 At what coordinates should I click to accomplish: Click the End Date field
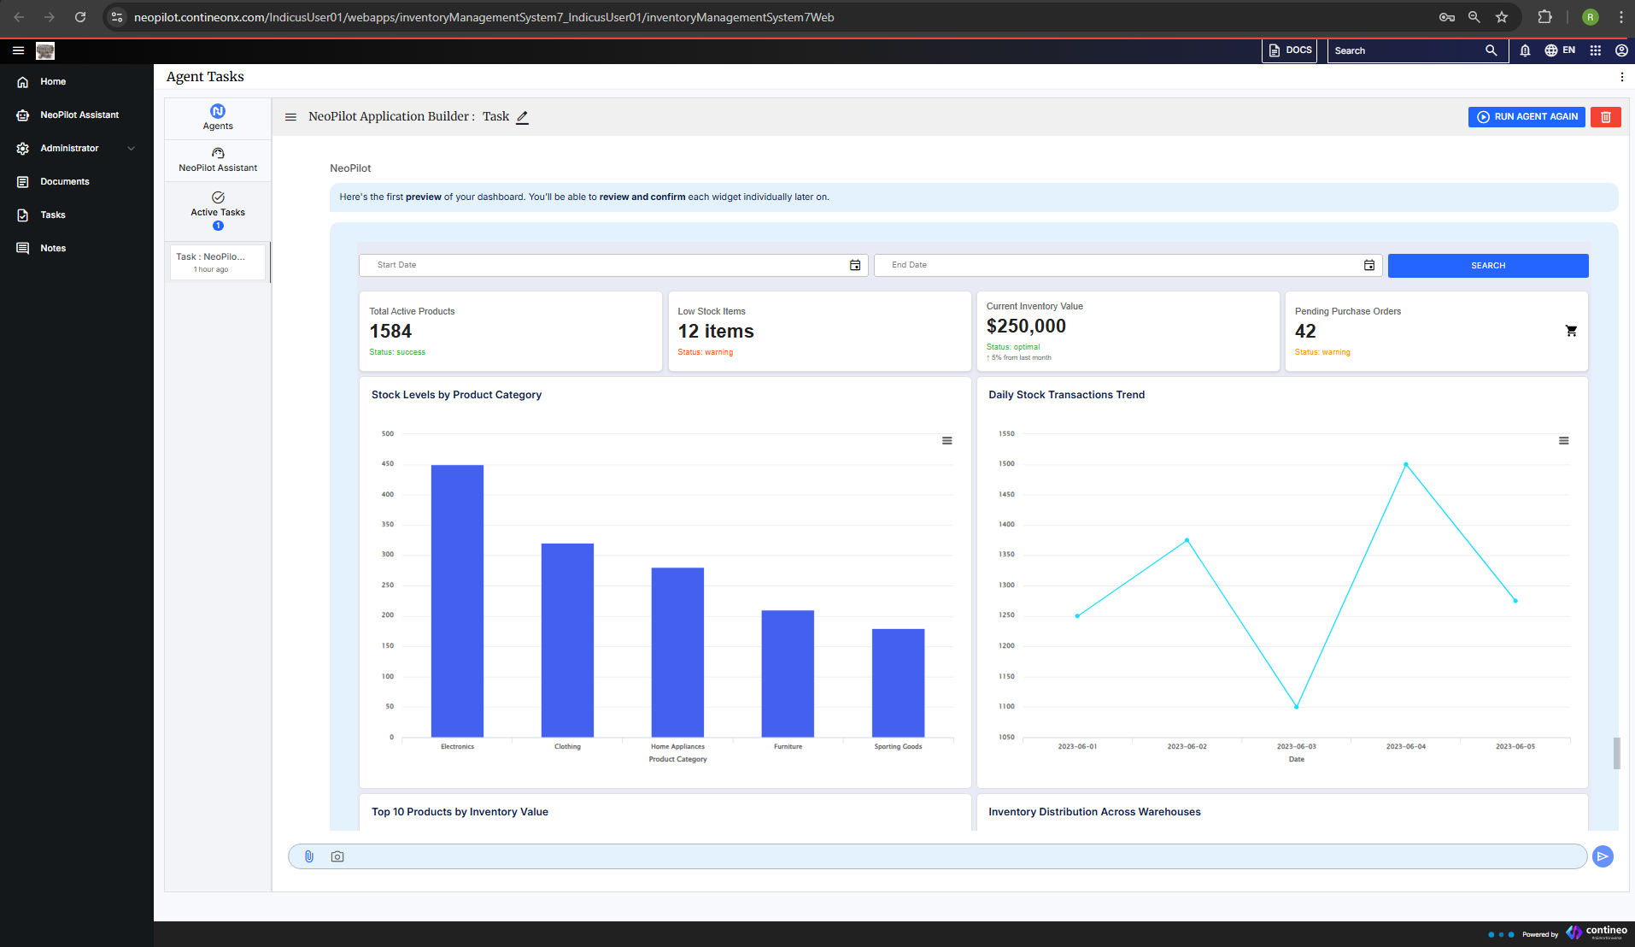[x=1128, y=265]
